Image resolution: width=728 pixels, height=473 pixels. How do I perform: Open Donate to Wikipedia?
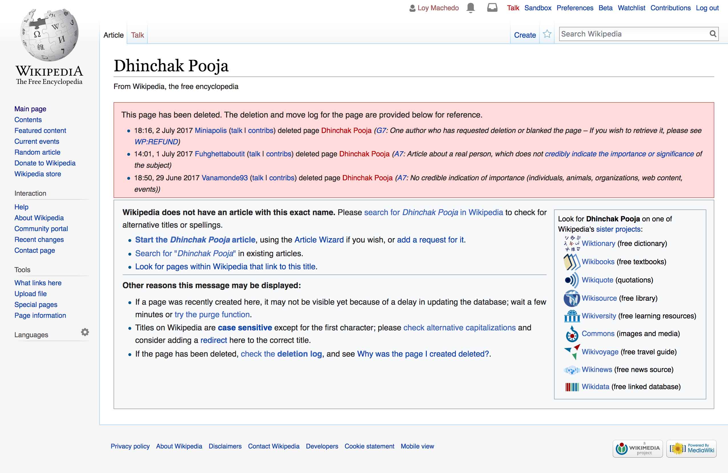coord(45,163)
